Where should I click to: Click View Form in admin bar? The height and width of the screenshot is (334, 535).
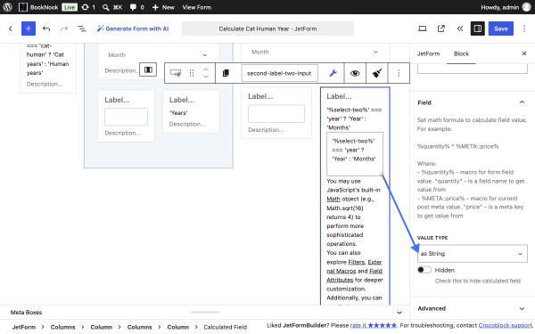196,7
